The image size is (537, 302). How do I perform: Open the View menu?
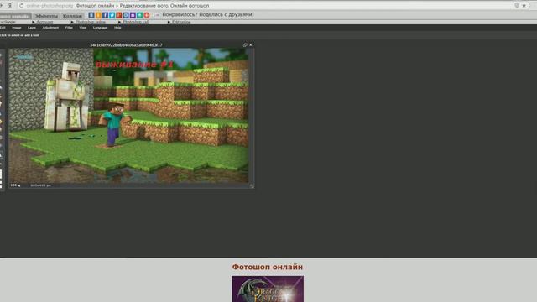(x=83, y=28)
